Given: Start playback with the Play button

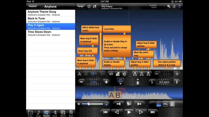Looking at the screenshot, I should pos(129,112).
